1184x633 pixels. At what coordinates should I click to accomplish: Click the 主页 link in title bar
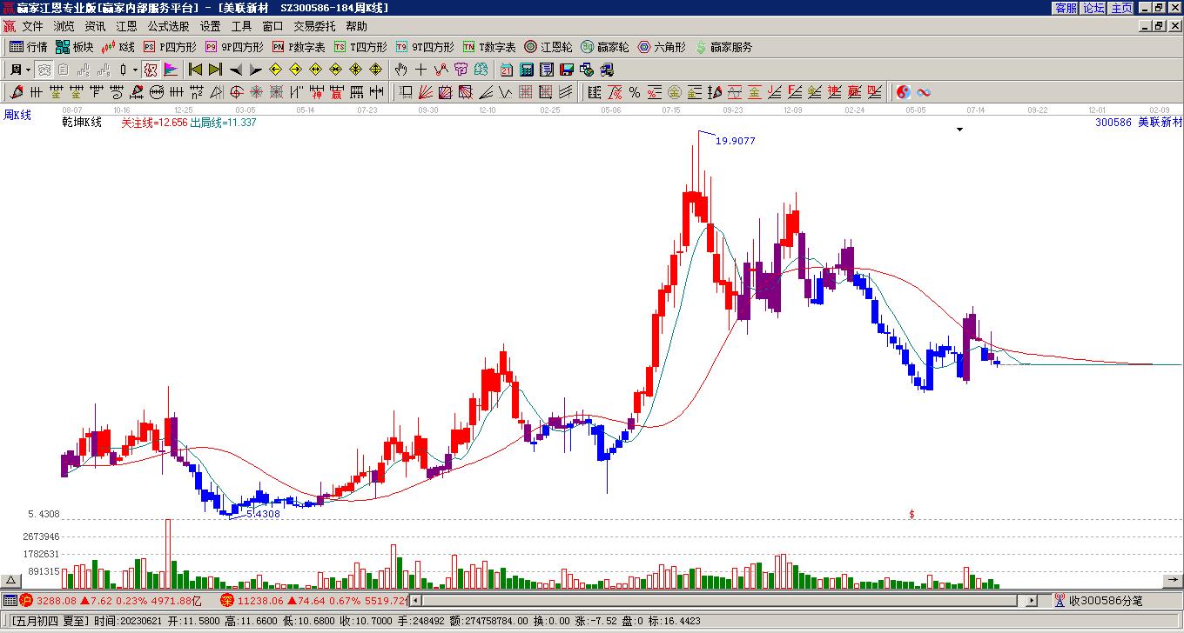pyautogui.click(x=1122, y=8)
